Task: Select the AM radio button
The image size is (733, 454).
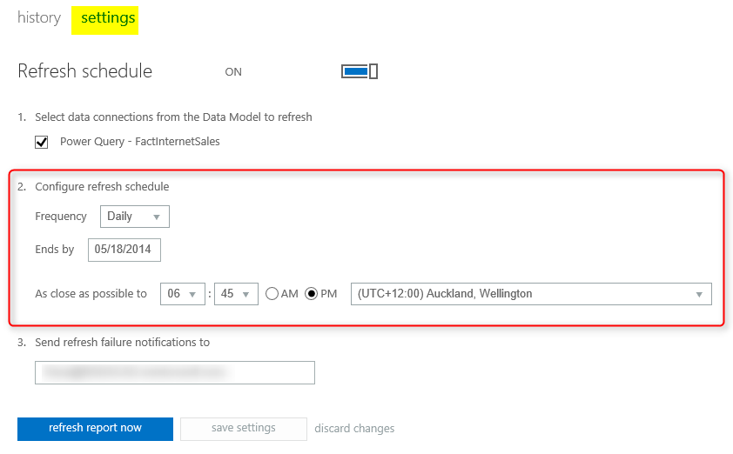Action: [x=272, y=294]
